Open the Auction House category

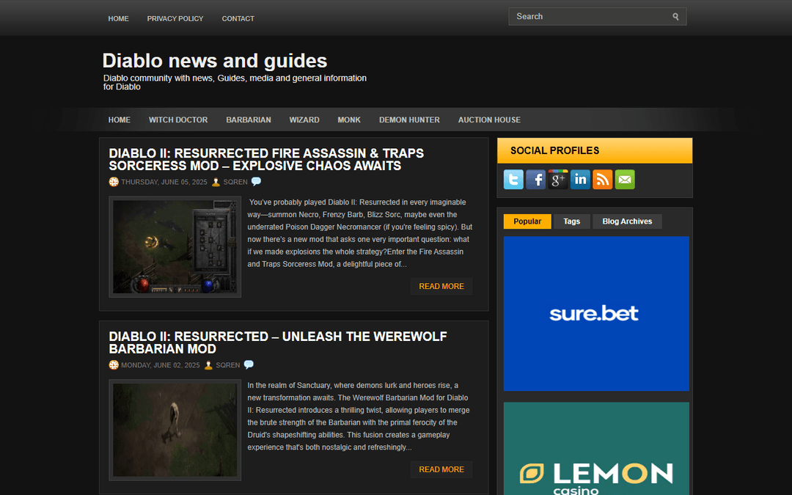489,120
